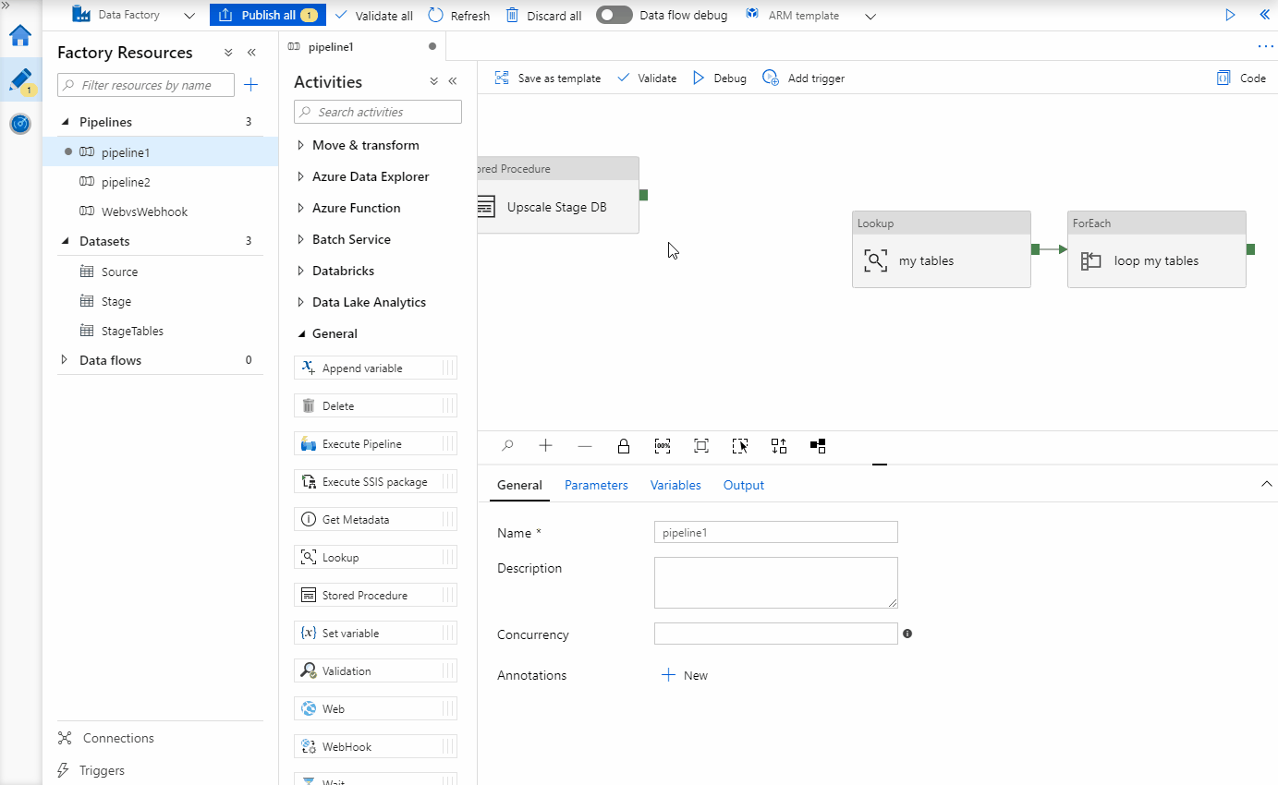This screenshot has width=1278, height=785.
Task: Lock the pipeline canvas
Action: 624,445
